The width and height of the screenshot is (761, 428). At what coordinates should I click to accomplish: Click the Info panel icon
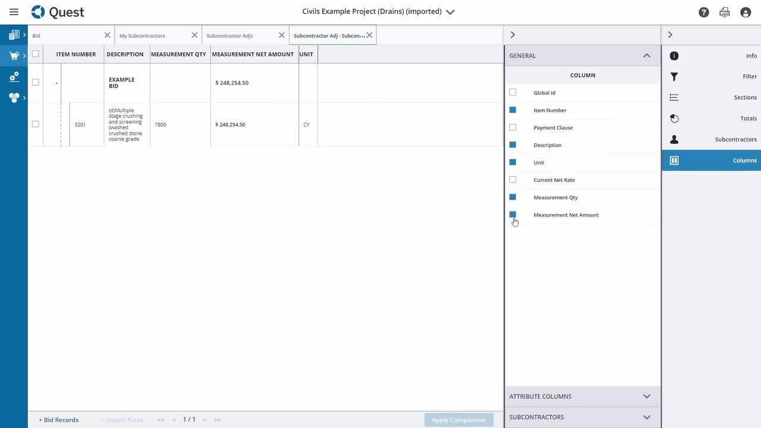(x=674, y=56)
